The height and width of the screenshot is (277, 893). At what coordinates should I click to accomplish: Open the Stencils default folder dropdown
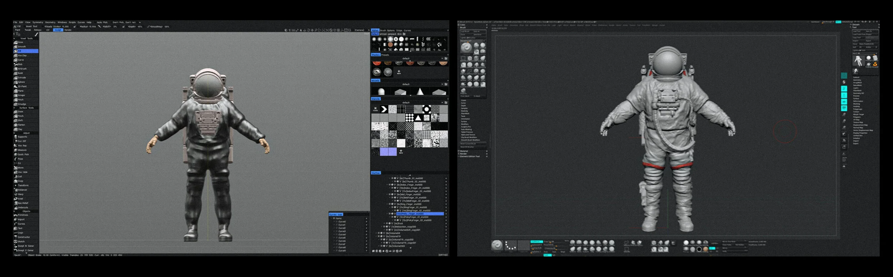tap(442, 103)
